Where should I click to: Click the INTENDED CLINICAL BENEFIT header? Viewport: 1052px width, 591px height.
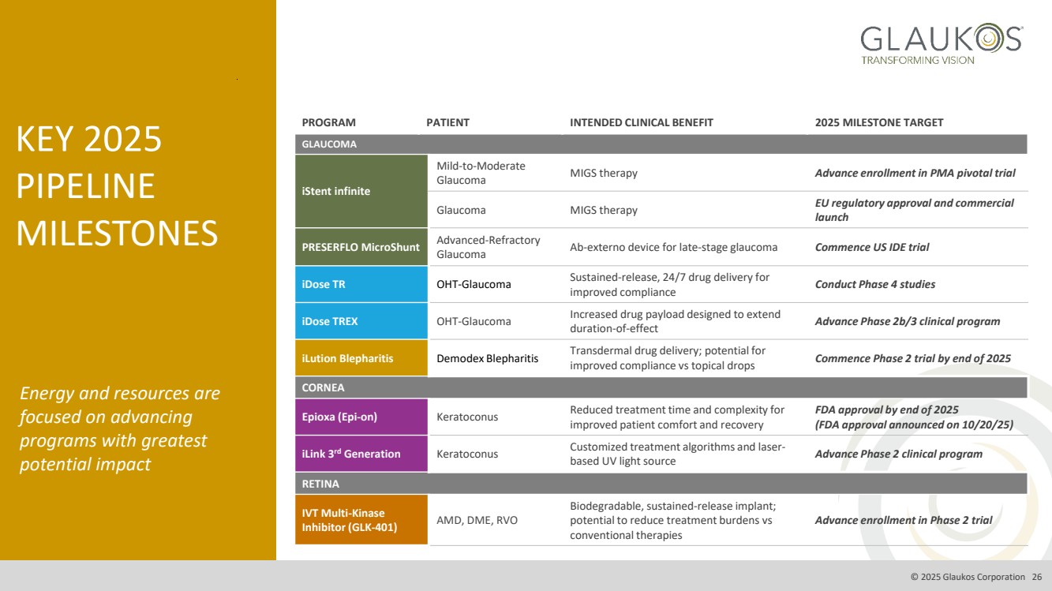(641, 122)
